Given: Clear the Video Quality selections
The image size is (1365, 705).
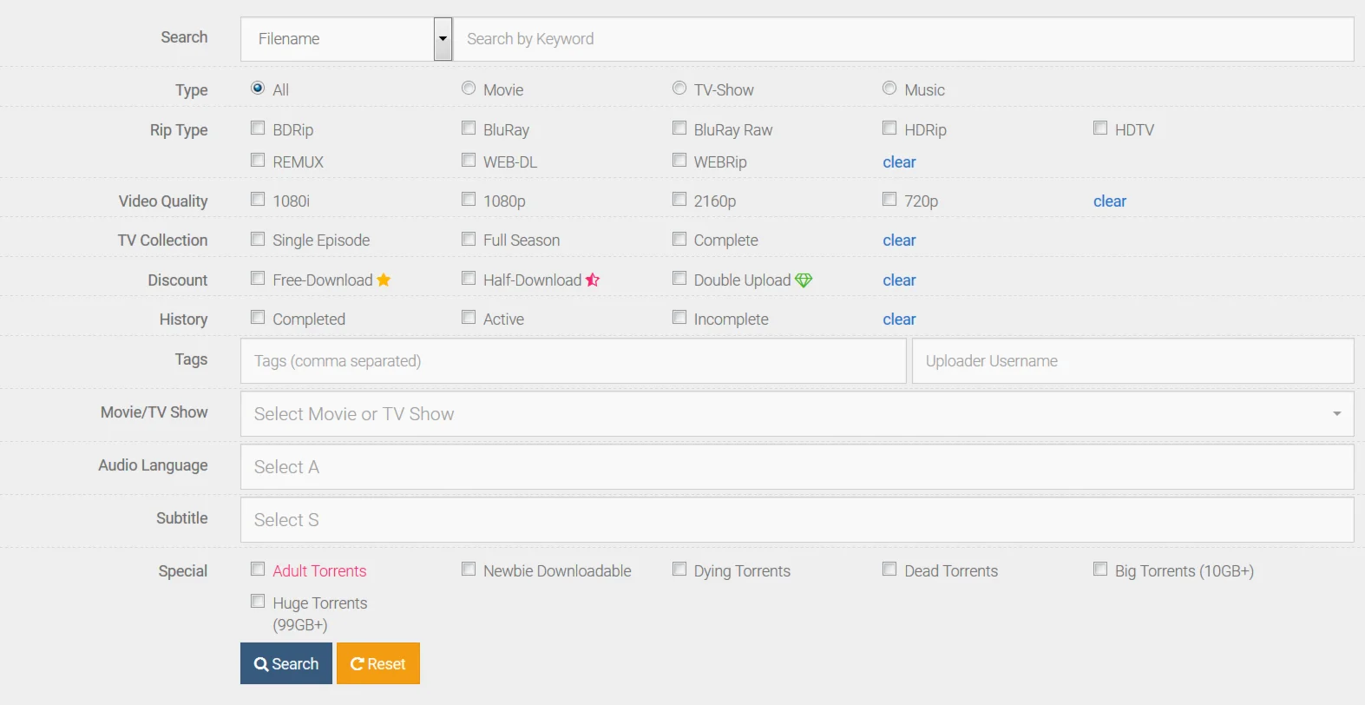Looking at the screenshot, I should 1109,201.
